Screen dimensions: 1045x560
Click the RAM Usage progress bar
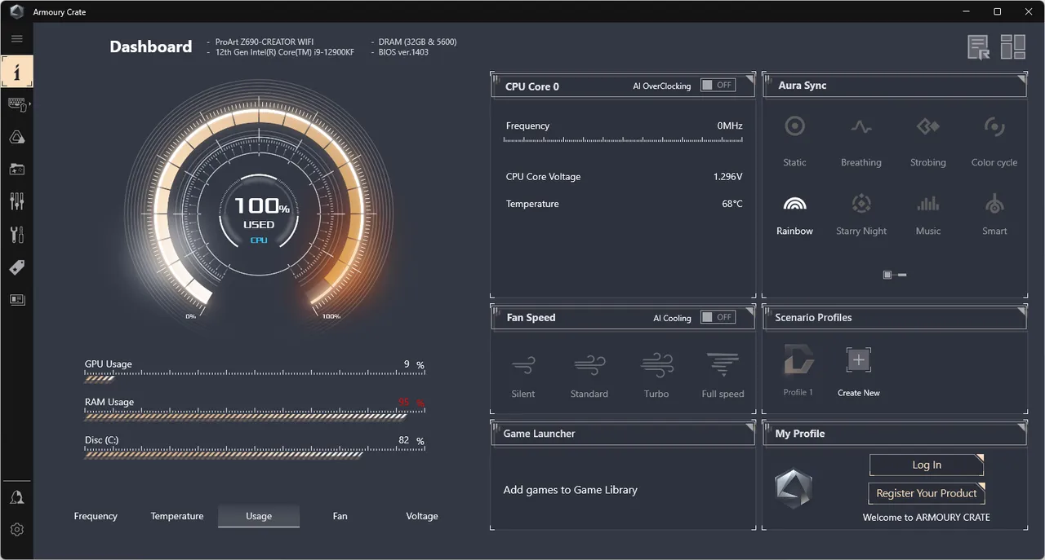[255, 416]
